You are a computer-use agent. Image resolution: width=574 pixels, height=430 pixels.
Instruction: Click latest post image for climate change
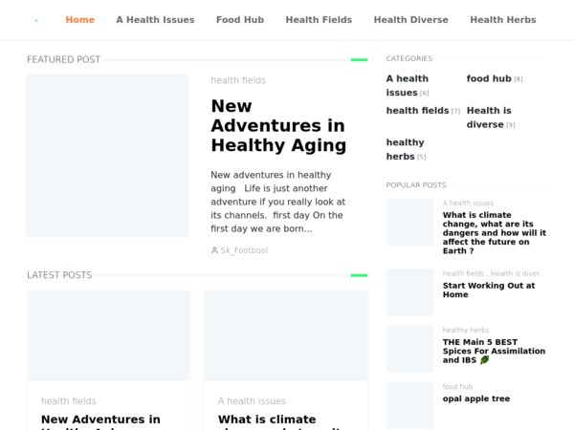[x=286, y=335]
